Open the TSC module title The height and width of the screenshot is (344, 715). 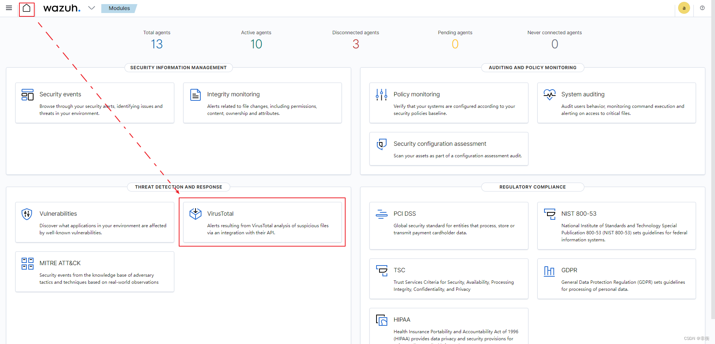coord(399,270)
